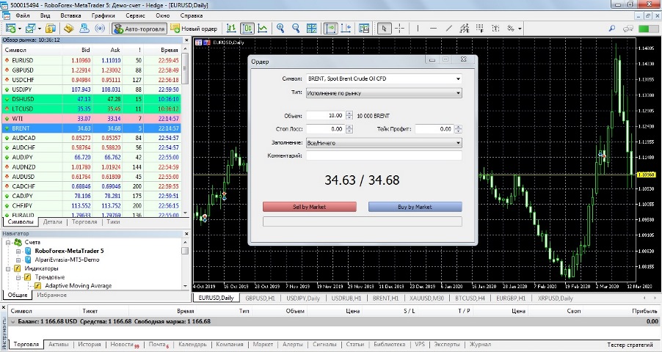Select the equidistant channel tool
Viewport: 662px width, 352px height.
click(465, 29)
